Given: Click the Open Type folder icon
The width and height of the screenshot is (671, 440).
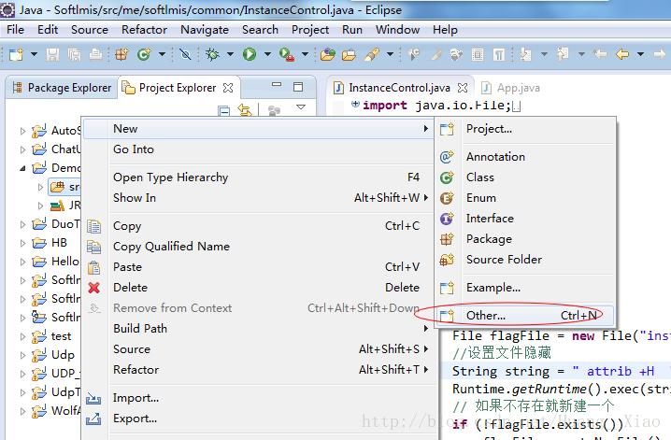Looking at the screenshot, I should (328, 54).
